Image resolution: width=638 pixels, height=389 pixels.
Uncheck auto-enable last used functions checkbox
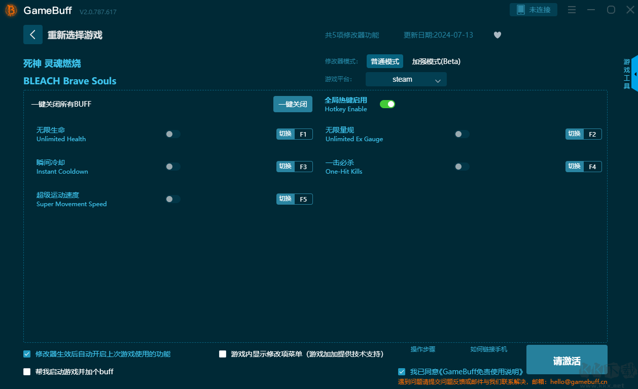[27, 354]
